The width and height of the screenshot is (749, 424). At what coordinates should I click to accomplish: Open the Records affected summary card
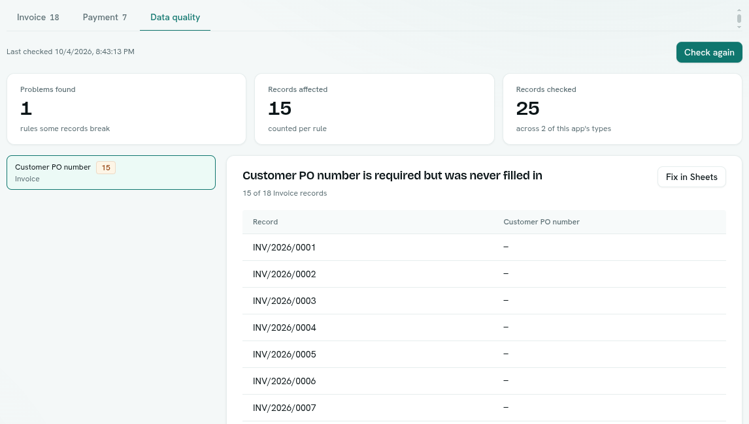pyautogui.click(x=374, y=109)
